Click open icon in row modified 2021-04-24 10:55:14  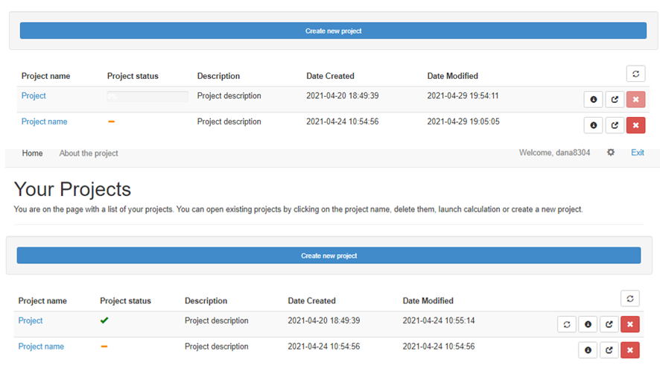point(609,324)
